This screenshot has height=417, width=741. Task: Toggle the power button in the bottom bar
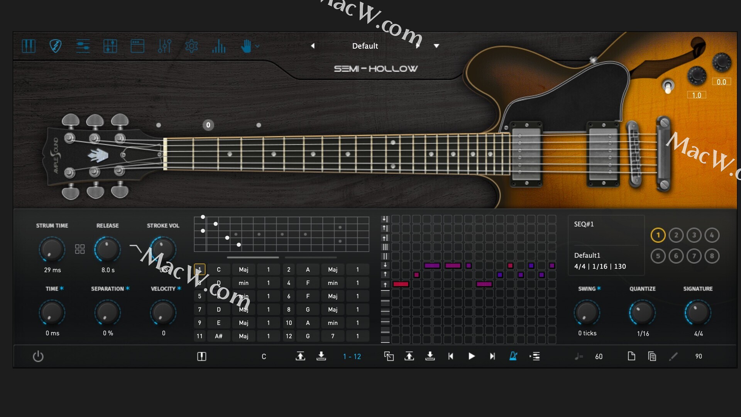click(38, 356)
